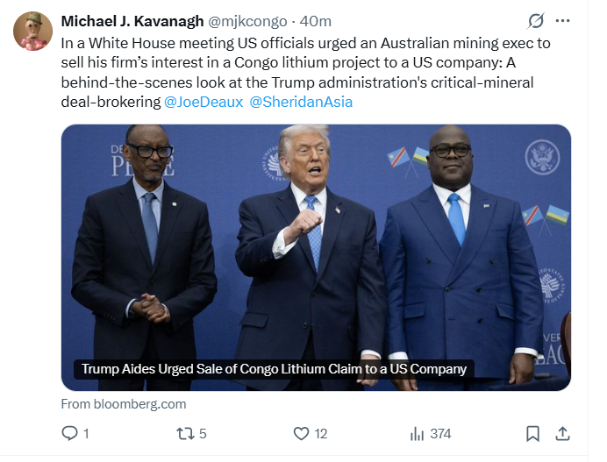
Task: Open the @SheridanAsia mention
Action: pyautogui.click(x=301, y=103)
